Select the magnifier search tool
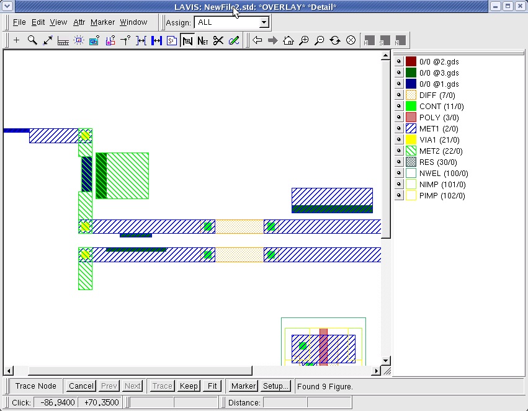The width and height of the screenshot is (528, 411). coord(32,41)
